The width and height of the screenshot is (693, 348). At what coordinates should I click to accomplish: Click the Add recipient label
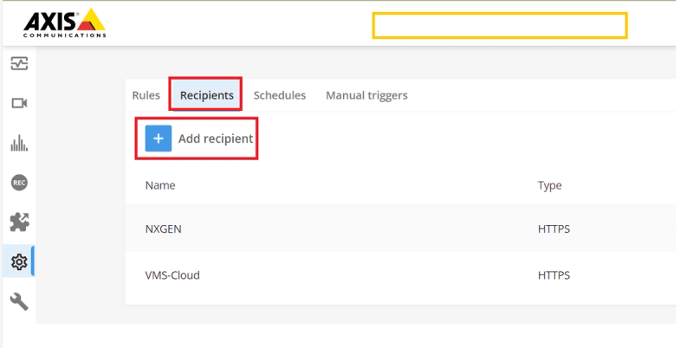tap(216, 139)
